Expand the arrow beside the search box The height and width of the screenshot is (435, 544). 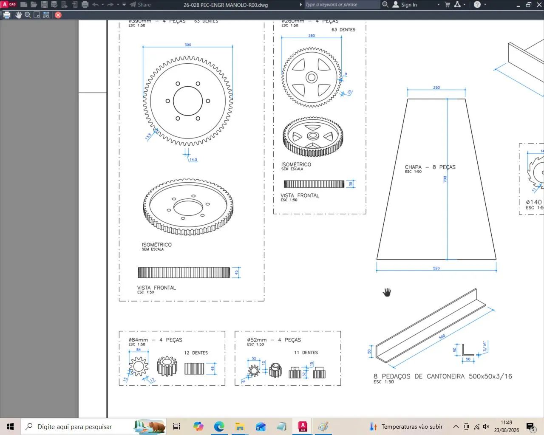pyautogui.click(x=301, y=5)
